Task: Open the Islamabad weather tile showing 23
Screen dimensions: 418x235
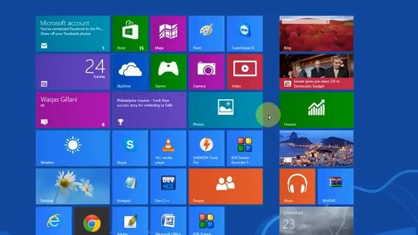Action: pyautogui.click(x=316, y=221)
